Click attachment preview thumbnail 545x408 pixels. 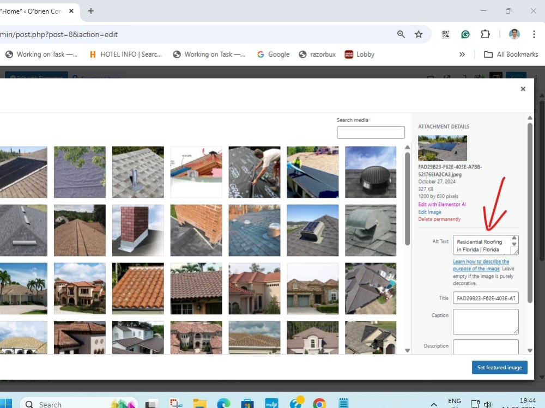click(x=443, y=148)
